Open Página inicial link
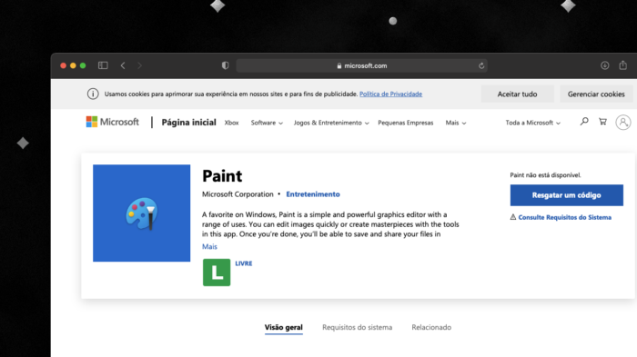The width and height of the screenshot is (637, 357). pos(189,122)
